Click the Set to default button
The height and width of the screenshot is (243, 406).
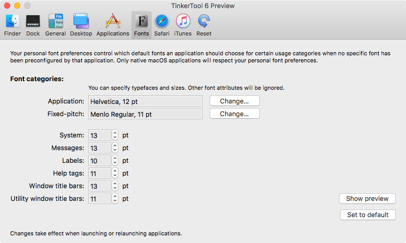(368, 215)
